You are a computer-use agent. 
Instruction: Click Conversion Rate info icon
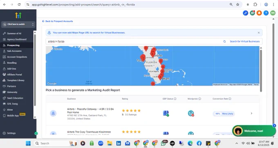click(230, 99)
